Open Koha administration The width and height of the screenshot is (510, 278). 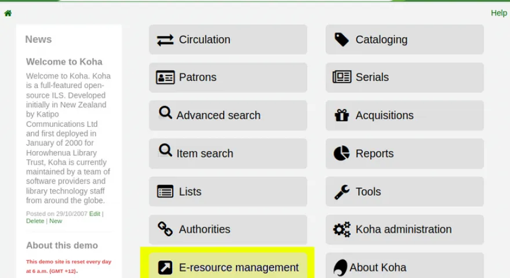point(405,229)
